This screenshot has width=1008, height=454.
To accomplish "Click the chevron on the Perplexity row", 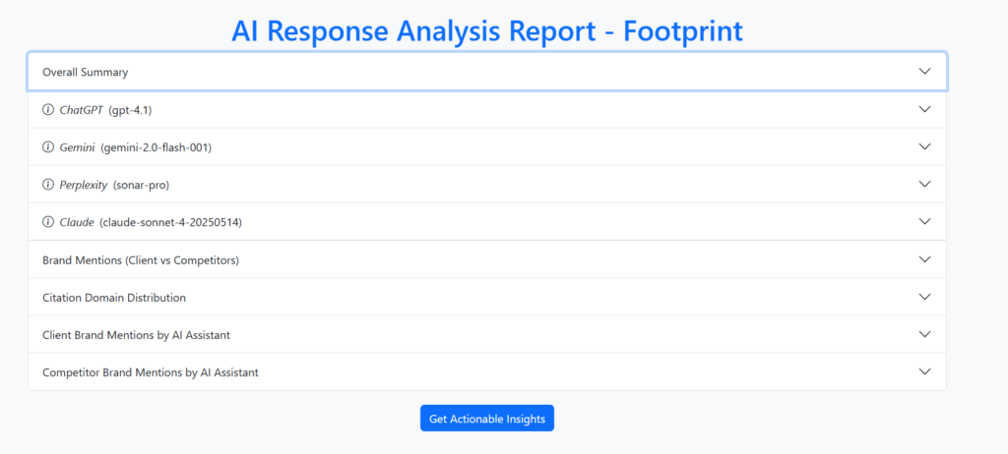I will coord(924,184).
